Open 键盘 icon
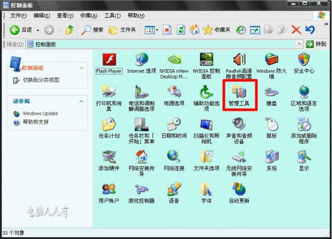This screenshot has width=332, height=239. [271, 96]
